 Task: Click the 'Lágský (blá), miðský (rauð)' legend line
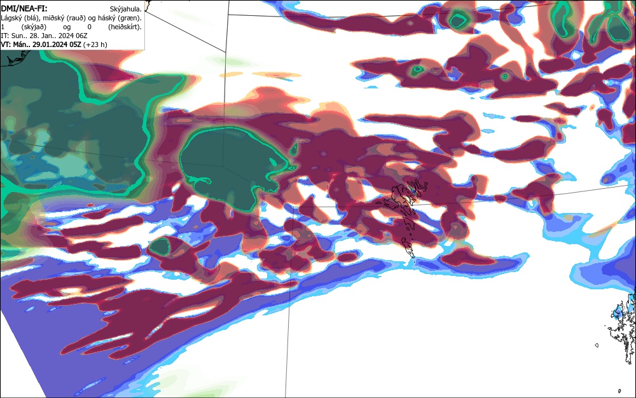[71, 18]
